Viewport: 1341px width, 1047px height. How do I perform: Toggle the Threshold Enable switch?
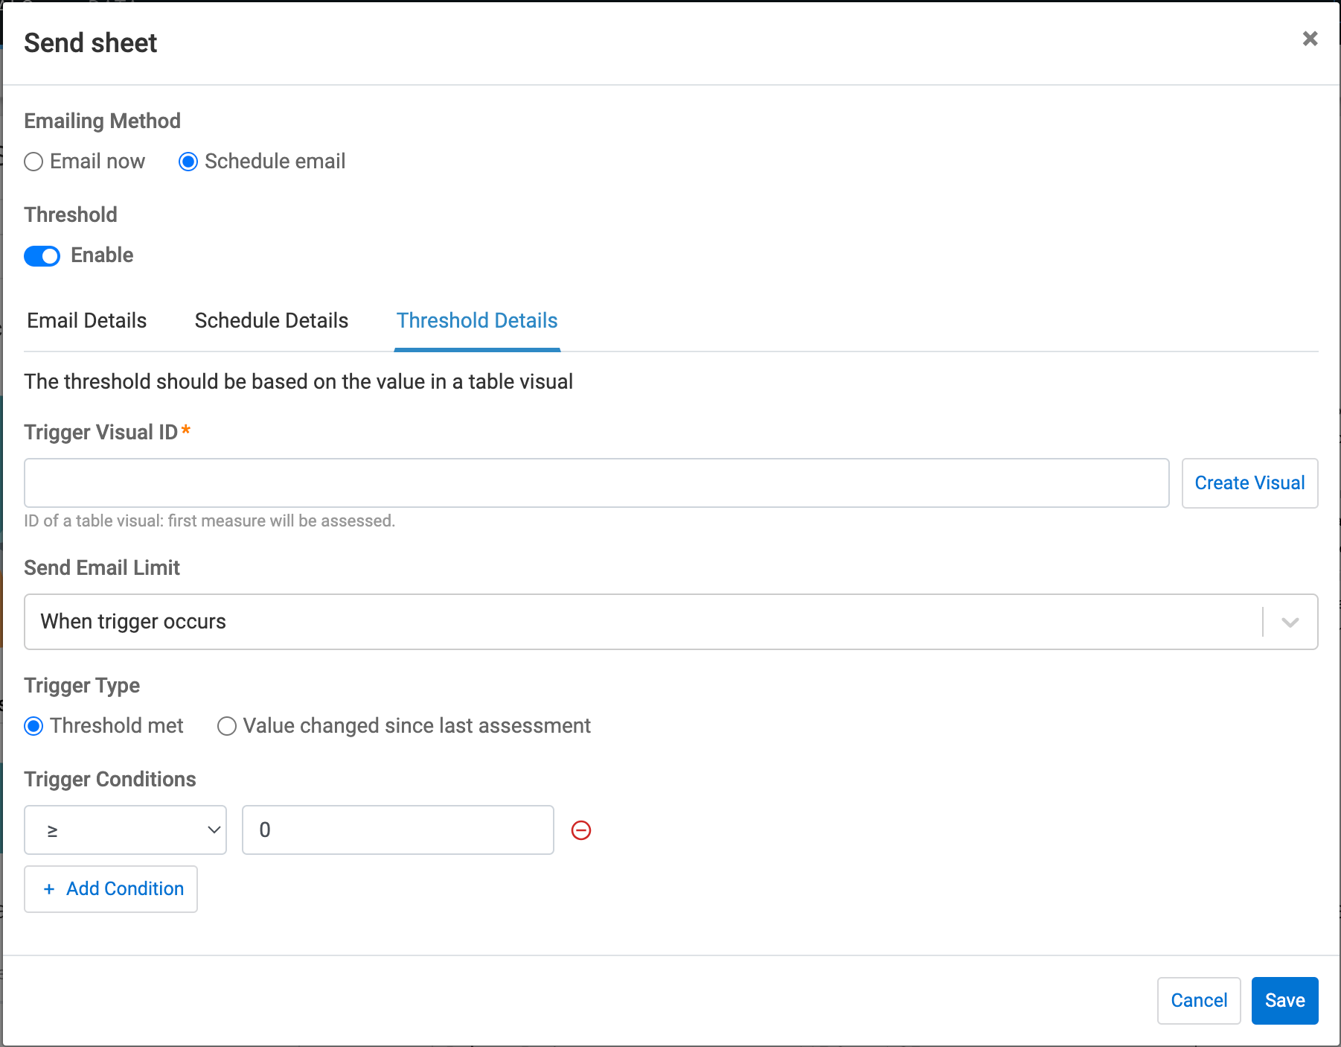[42, 255]
